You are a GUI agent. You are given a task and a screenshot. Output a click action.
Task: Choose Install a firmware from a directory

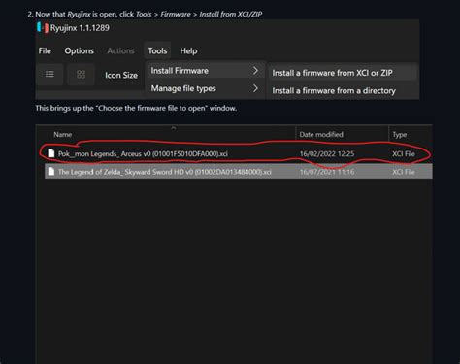(342, 91)
